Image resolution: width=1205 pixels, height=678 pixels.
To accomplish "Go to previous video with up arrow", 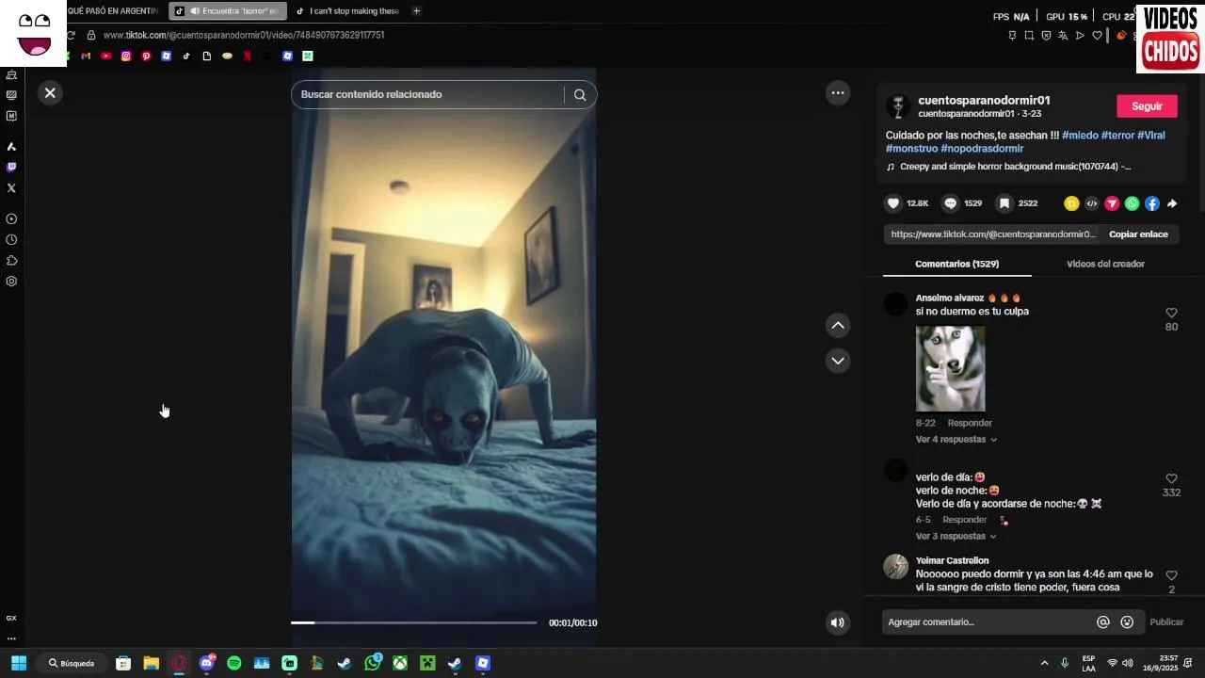I will pyautogui.click(x=838, y=326).
